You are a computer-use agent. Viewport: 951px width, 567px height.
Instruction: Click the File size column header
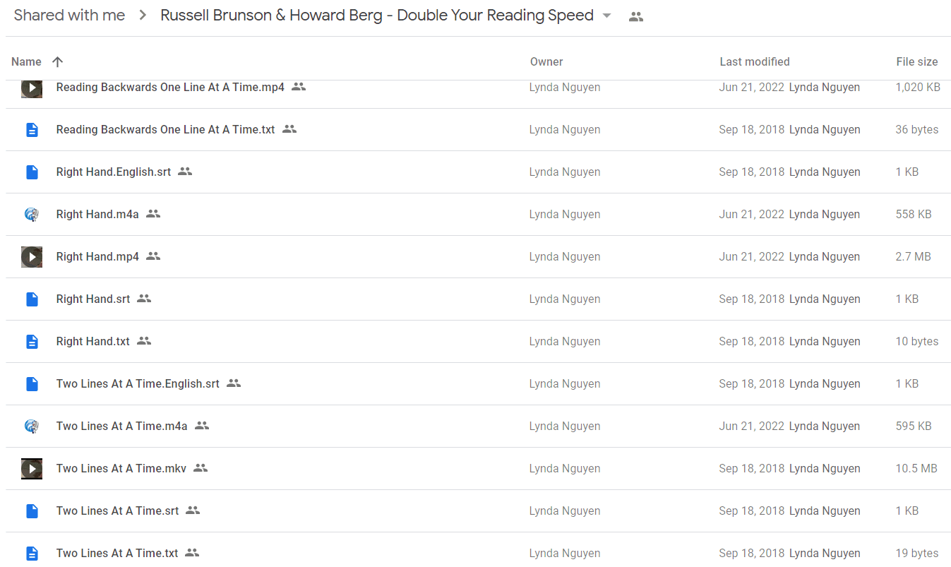(917, 62)
